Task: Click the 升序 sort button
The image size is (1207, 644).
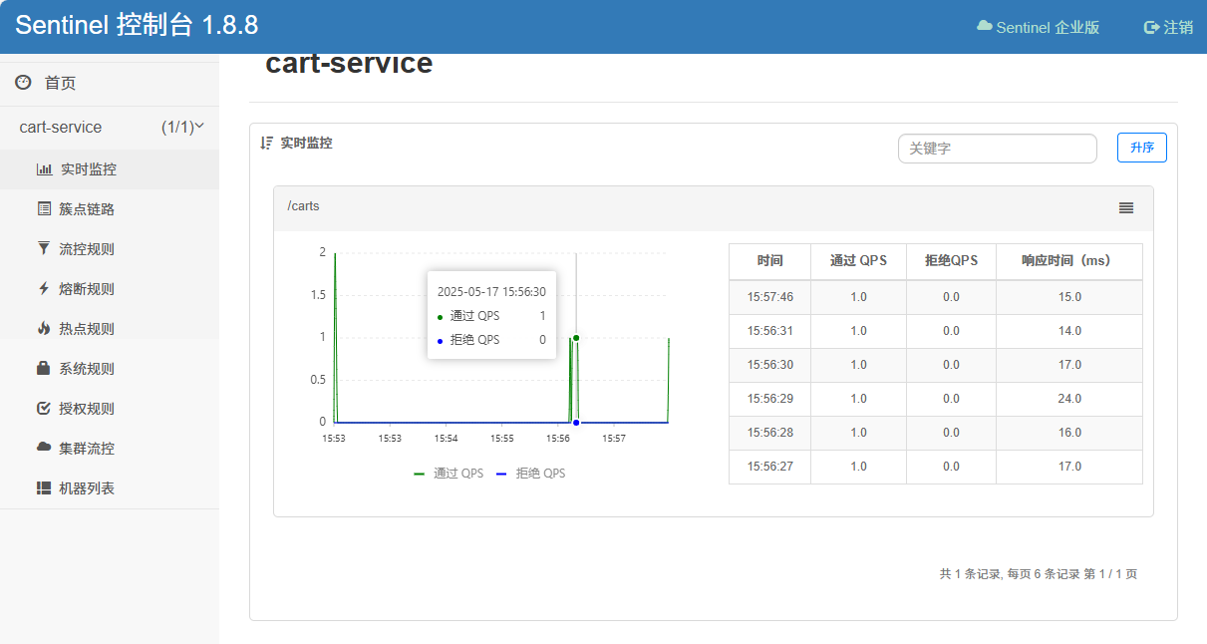Action: 1141,148
